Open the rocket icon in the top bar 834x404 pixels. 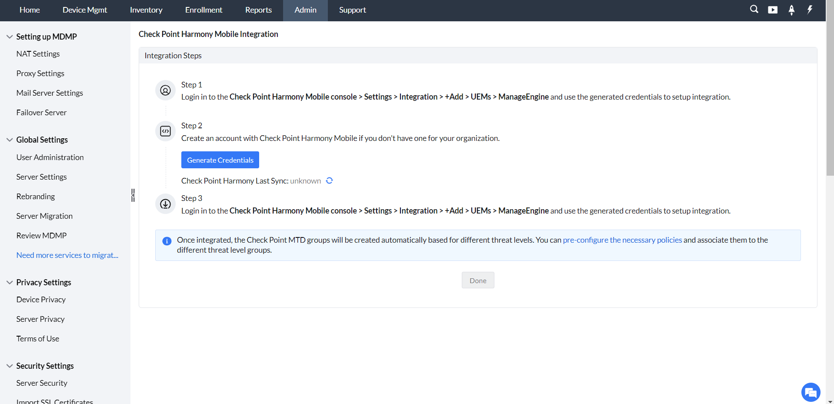point(791,9)
